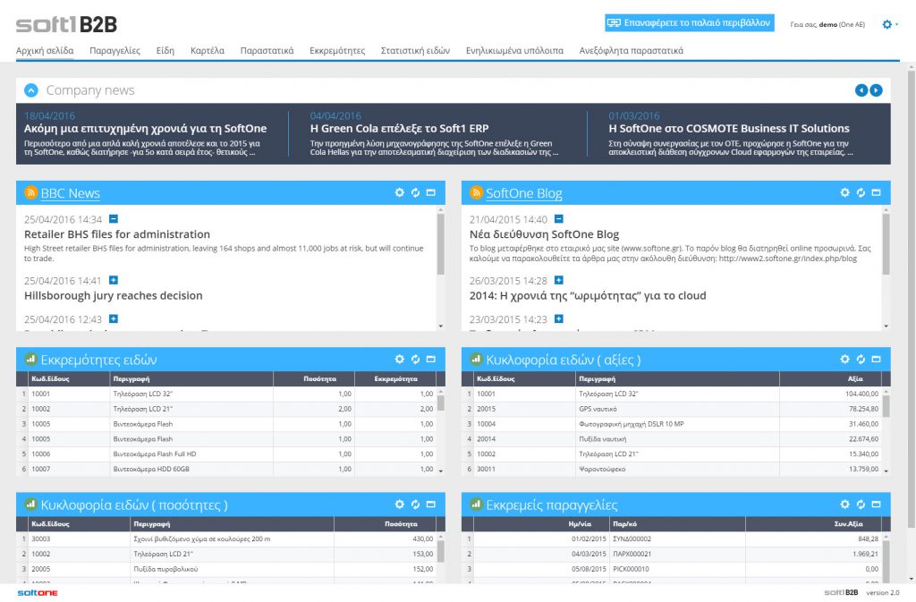Image resolution: width=916 pixels, height=602 pixels.
Task: Click the BBC News RSS feed icon
Action: (31, 192)
